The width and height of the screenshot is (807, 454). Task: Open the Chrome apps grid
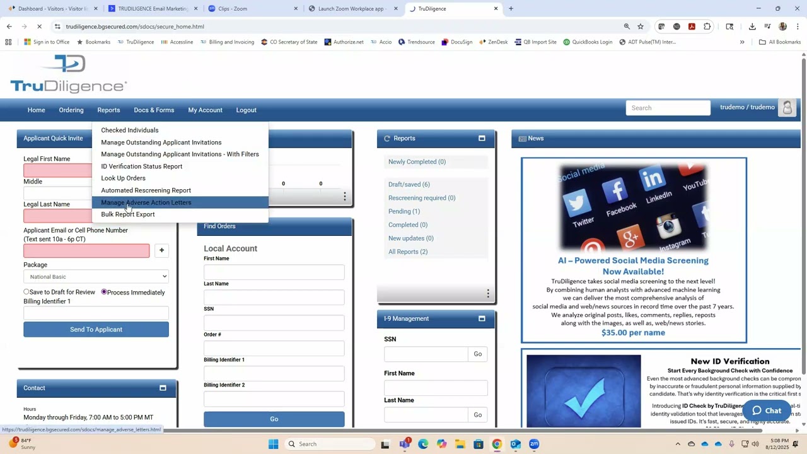point(8,42)
